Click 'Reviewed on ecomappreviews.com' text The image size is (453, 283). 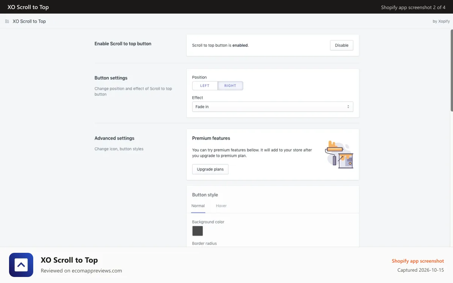(x=81, y=271)
